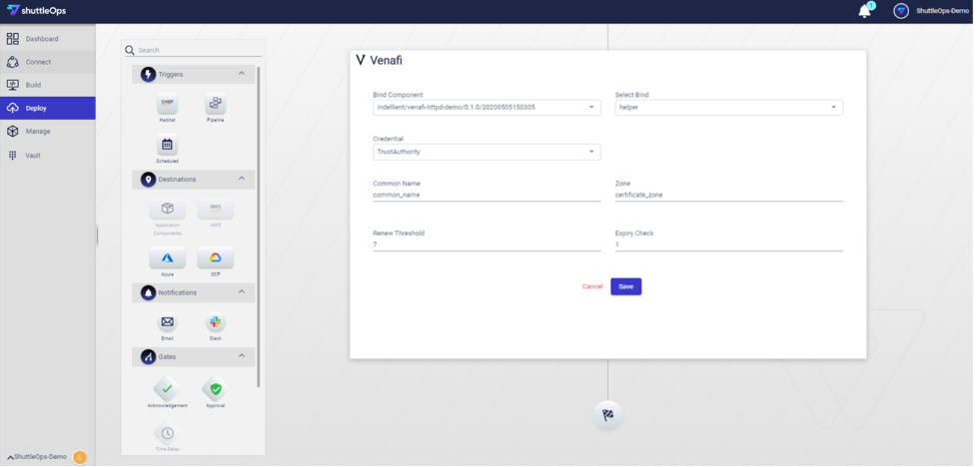Screen dimensions: 976x467
Task: Click the ShuttleOps-Demo account name
Action: tap(942, 11)
